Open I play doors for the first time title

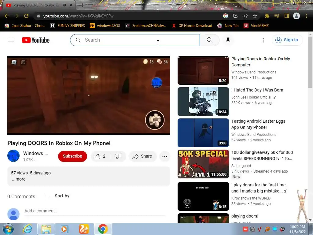(x=259, y=188)
